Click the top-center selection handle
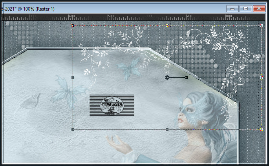 tap(167, 26)
